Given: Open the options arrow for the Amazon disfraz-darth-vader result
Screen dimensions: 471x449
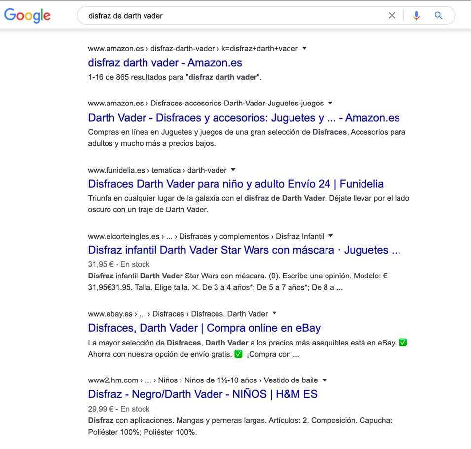Looking at the screenshot, I should (304, 48).
